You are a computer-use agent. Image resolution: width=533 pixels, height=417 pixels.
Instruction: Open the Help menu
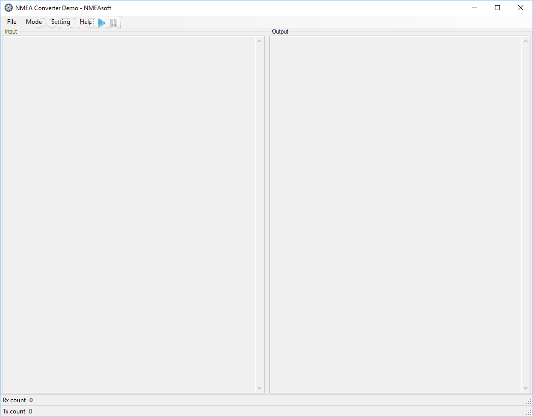click(x=85, y=22)
